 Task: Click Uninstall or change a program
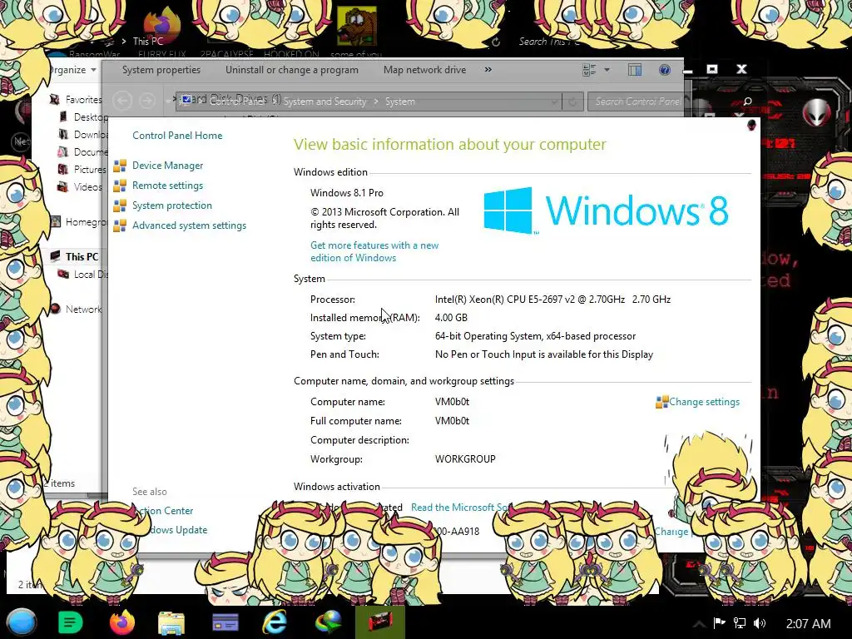(x=292, y=70)
